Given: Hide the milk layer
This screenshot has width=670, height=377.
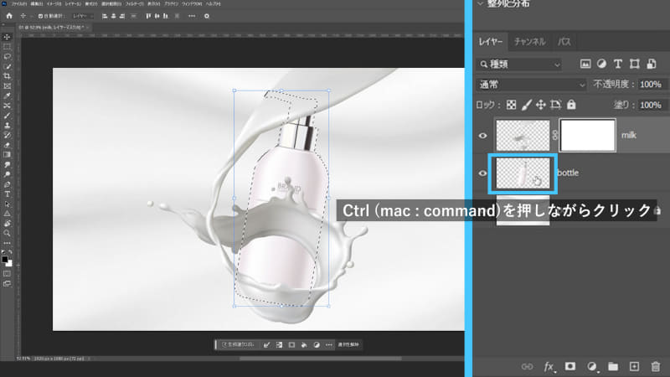Looking at the screenshot, I should (483, 136).
